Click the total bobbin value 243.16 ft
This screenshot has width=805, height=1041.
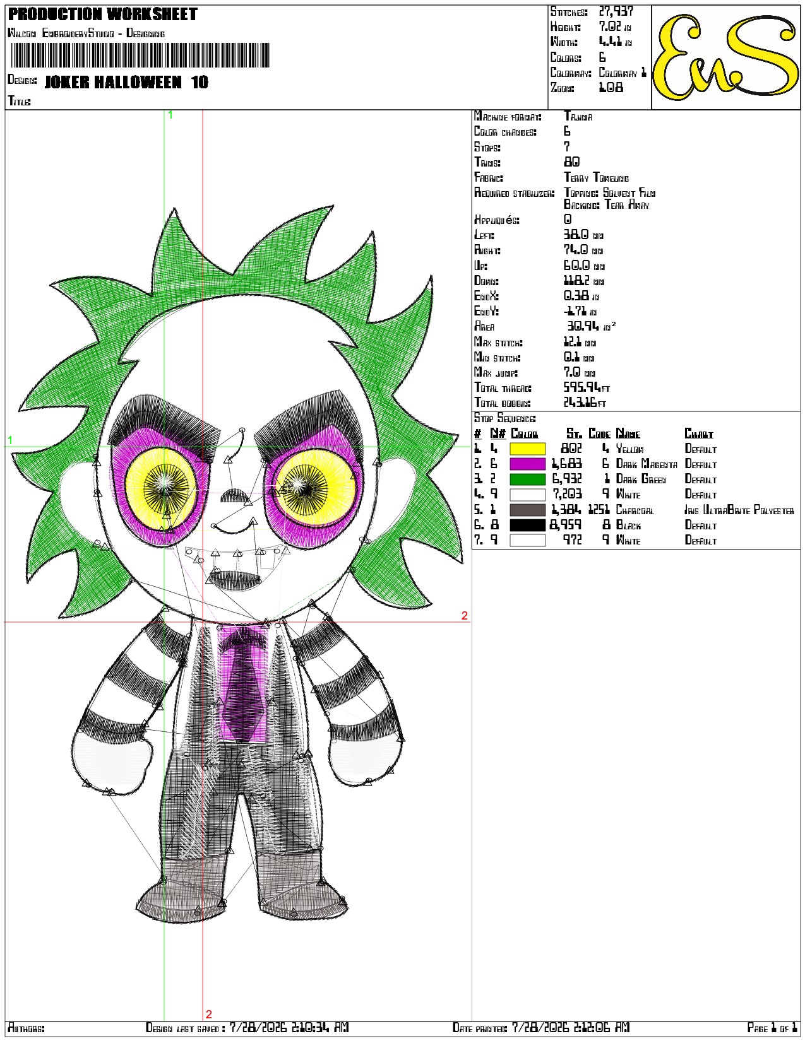(585, 403)
